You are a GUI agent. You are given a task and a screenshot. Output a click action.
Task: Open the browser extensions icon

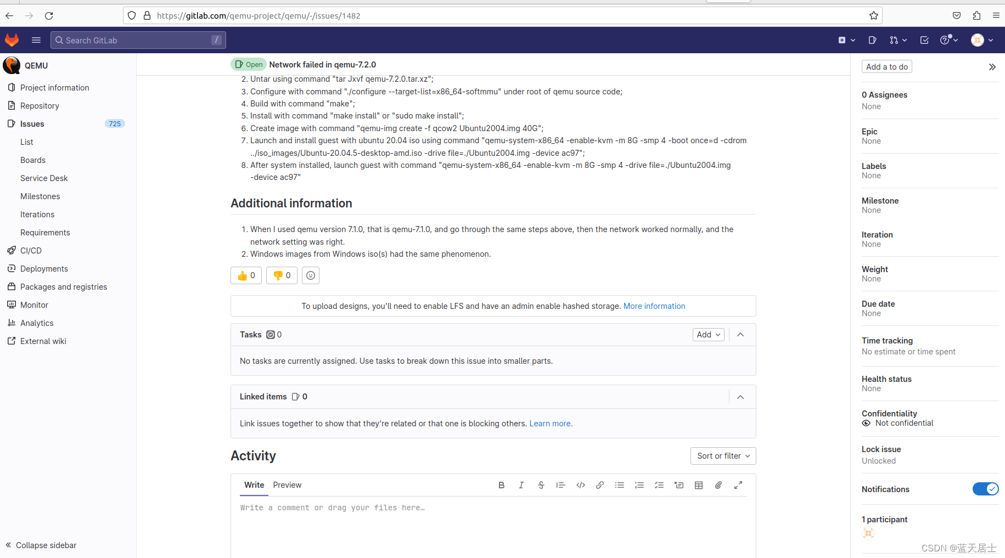[976, 15]
